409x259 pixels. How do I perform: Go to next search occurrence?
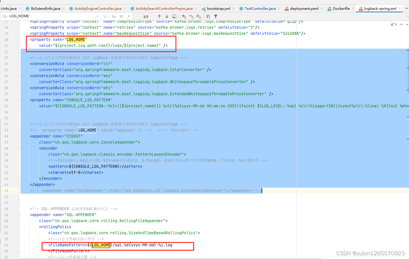[x=167, y=16]
